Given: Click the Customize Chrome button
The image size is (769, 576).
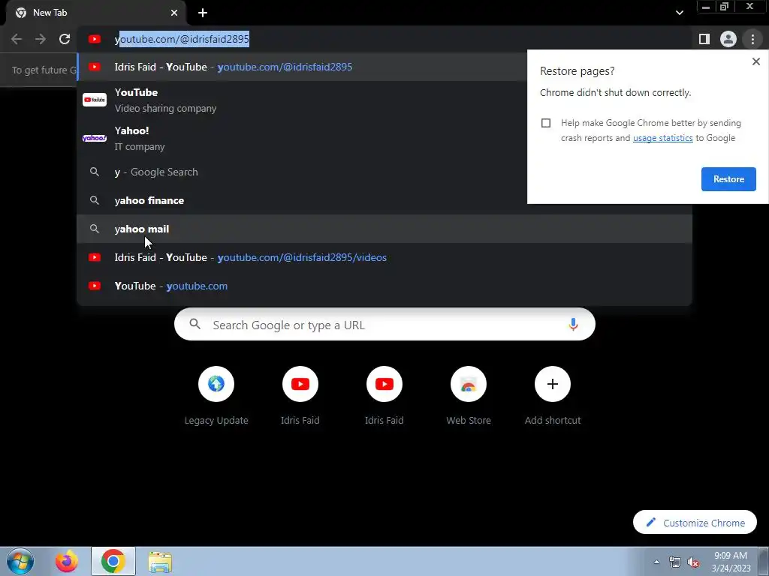Looking at the screenshot, I should (695, 522).
